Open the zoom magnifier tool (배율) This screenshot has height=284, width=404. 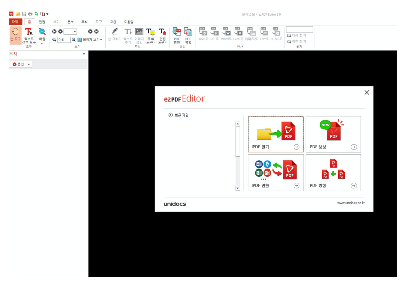42,35
